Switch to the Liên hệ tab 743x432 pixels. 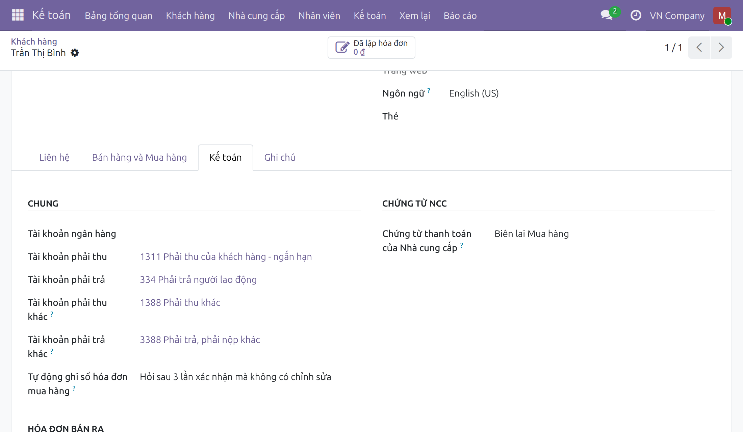pos(54,157)
